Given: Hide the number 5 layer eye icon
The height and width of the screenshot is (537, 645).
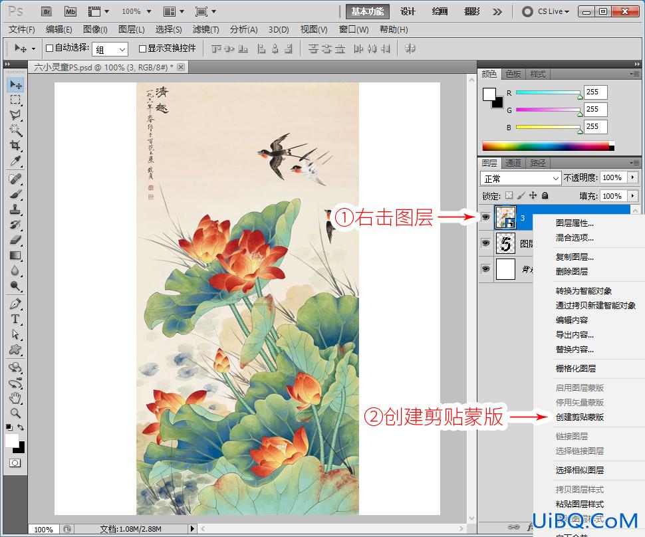Looking at the screenshot, I should click(486, 243).
